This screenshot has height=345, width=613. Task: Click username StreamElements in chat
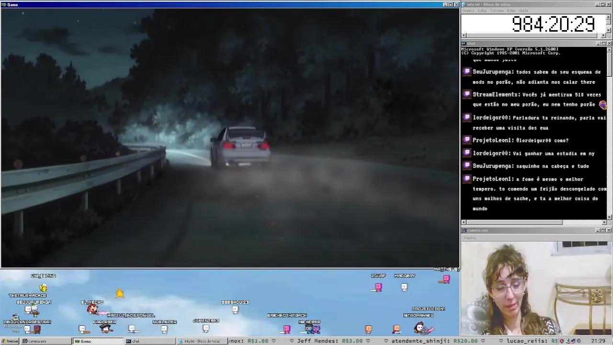pyautogui.click(x=496, y=94)
